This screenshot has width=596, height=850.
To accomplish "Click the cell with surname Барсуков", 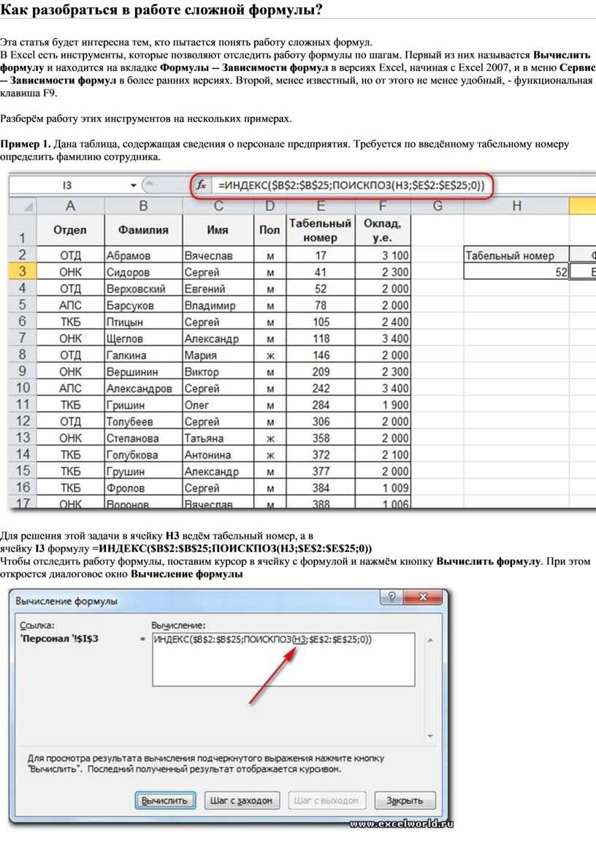I will coord(144,306).
